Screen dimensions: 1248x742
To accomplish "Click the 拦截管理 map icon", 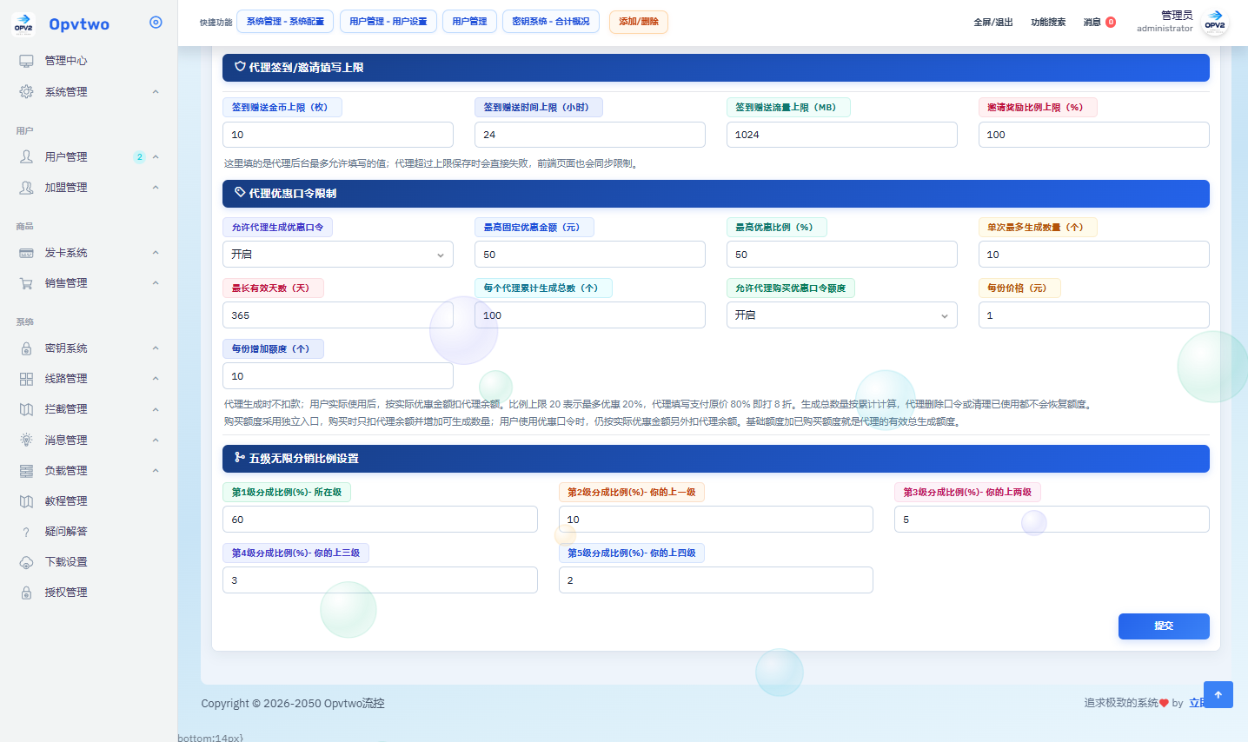I will (27, 409).
